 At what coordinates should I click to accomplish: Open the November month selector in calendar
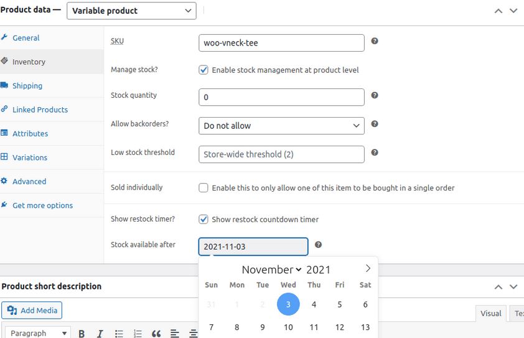point(272,270)
